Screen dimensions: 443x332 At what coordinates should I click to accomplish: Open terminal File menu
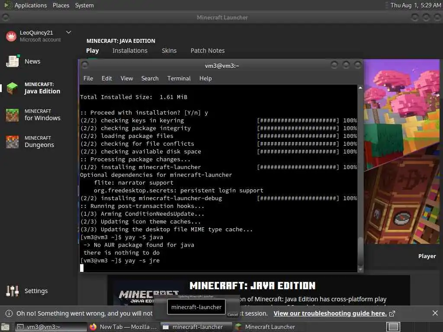tap(88, 78)
